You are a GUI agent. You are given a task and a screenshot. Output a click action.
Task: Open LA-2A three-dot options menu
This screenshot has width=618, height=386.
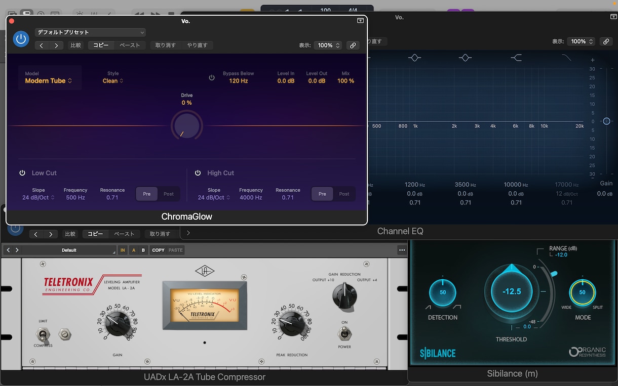(402, 250)
